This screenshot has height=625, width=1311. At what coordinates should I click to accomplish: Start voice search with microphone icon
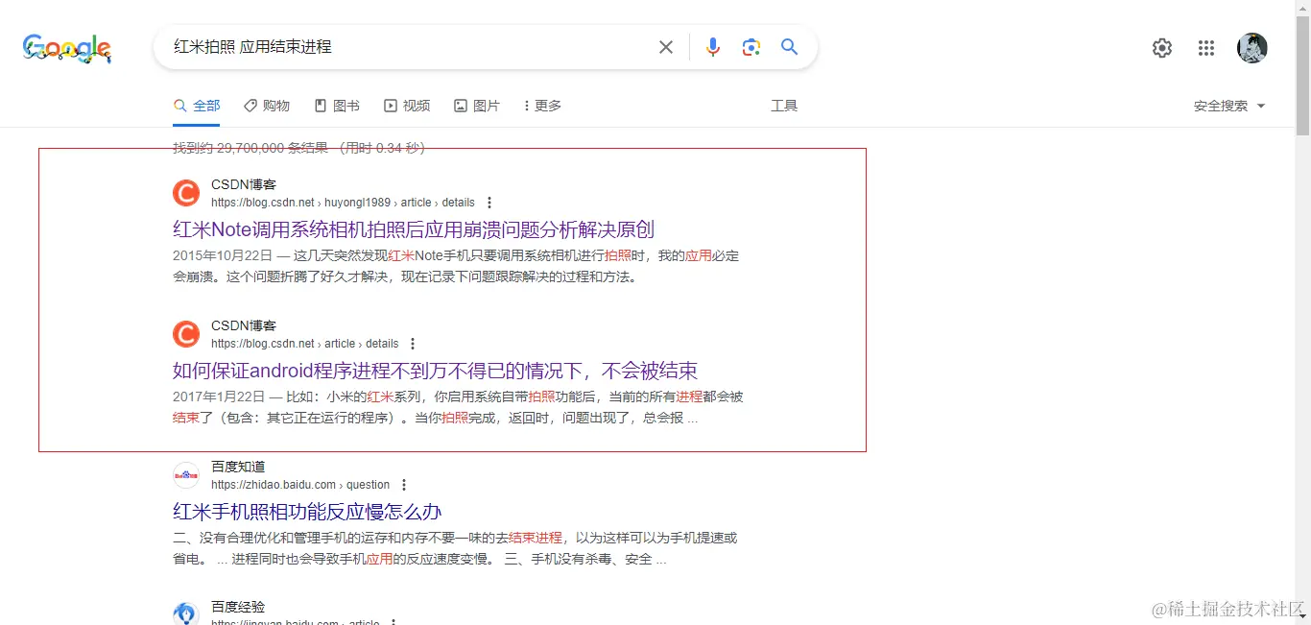coord(712,47)
